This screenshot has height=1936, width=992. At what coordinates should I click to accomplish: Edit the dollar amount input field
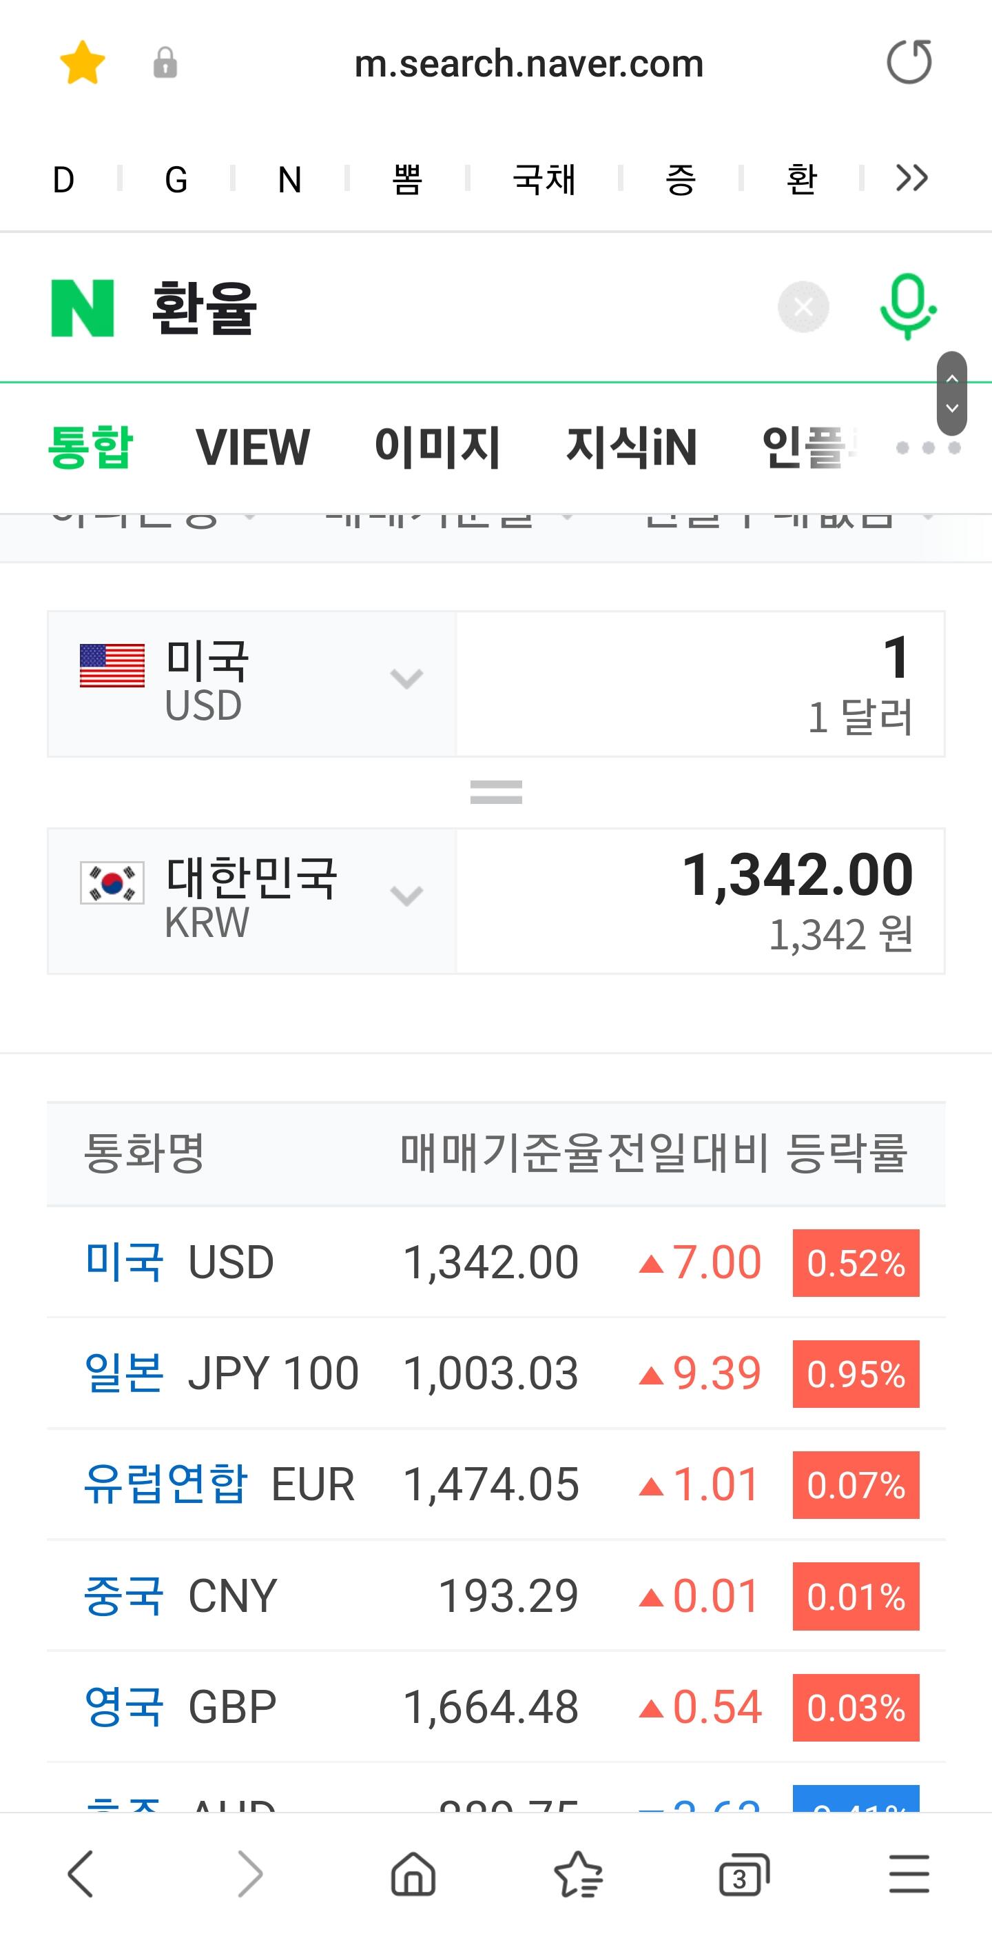pos(700,683)
